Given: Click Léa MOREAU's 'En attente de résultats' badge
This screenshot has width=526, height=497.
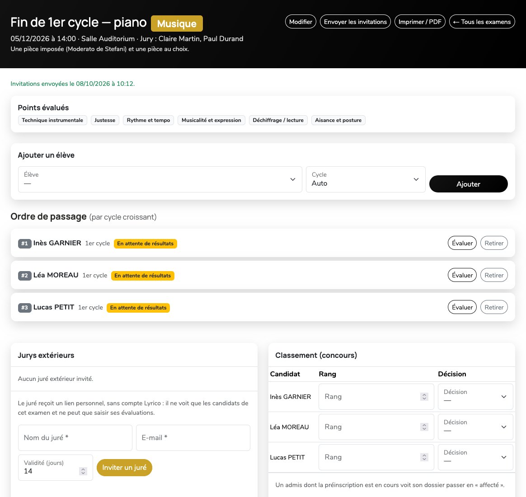Looking at the screenshot, I should [142, 276].
